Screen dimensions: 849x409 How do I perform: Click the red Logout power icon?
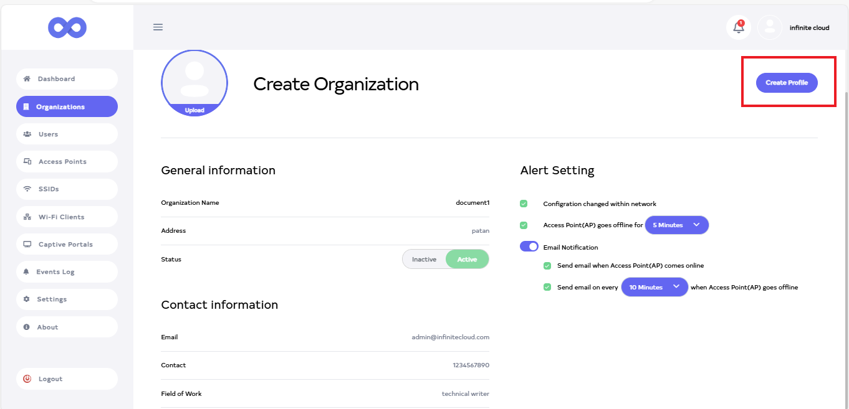coord(27,379)
